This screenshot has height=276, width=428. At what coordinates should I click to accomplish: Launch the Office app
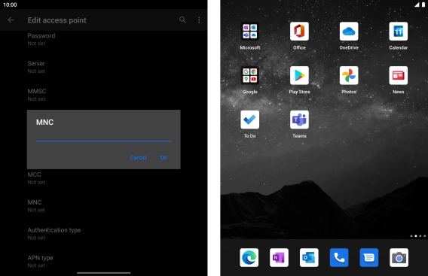click(299, 32)
